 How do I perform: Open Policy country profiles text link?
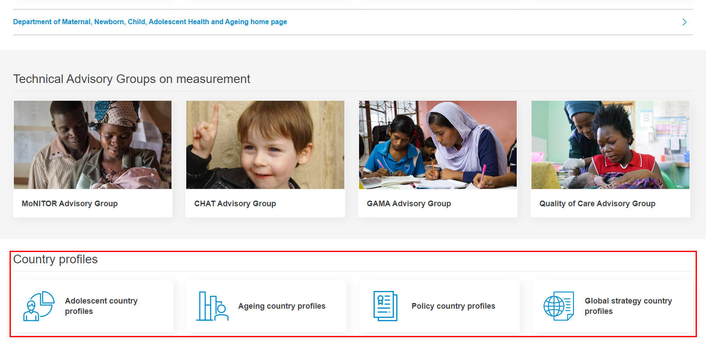[453, 306]
